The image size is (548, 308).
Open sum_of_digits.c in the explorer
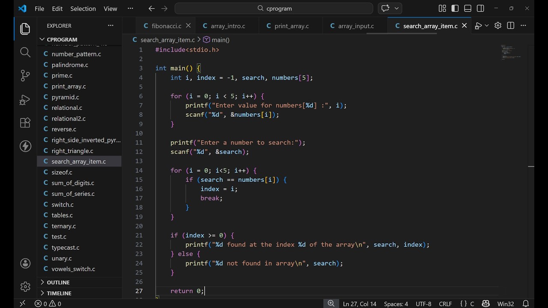pos(80,183)
